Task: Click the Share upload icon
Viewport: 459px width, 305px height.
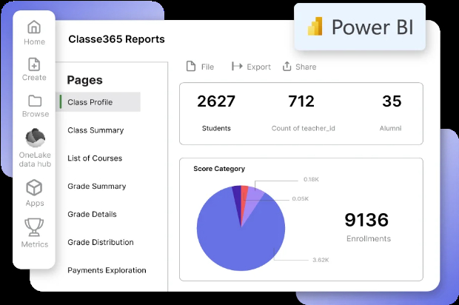Action: point(287,66)
